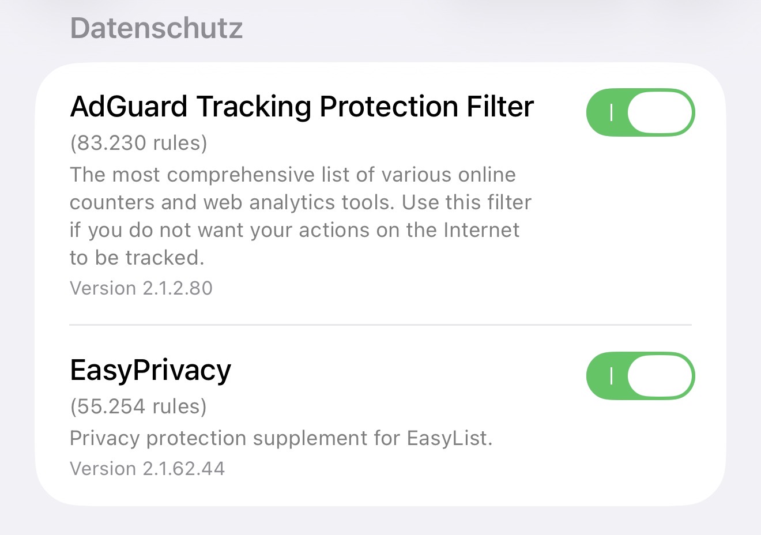This screenshot has width=761, height=535.
Task: Click the word "EasyList" in the description
Action: click(x=449, y=438)
